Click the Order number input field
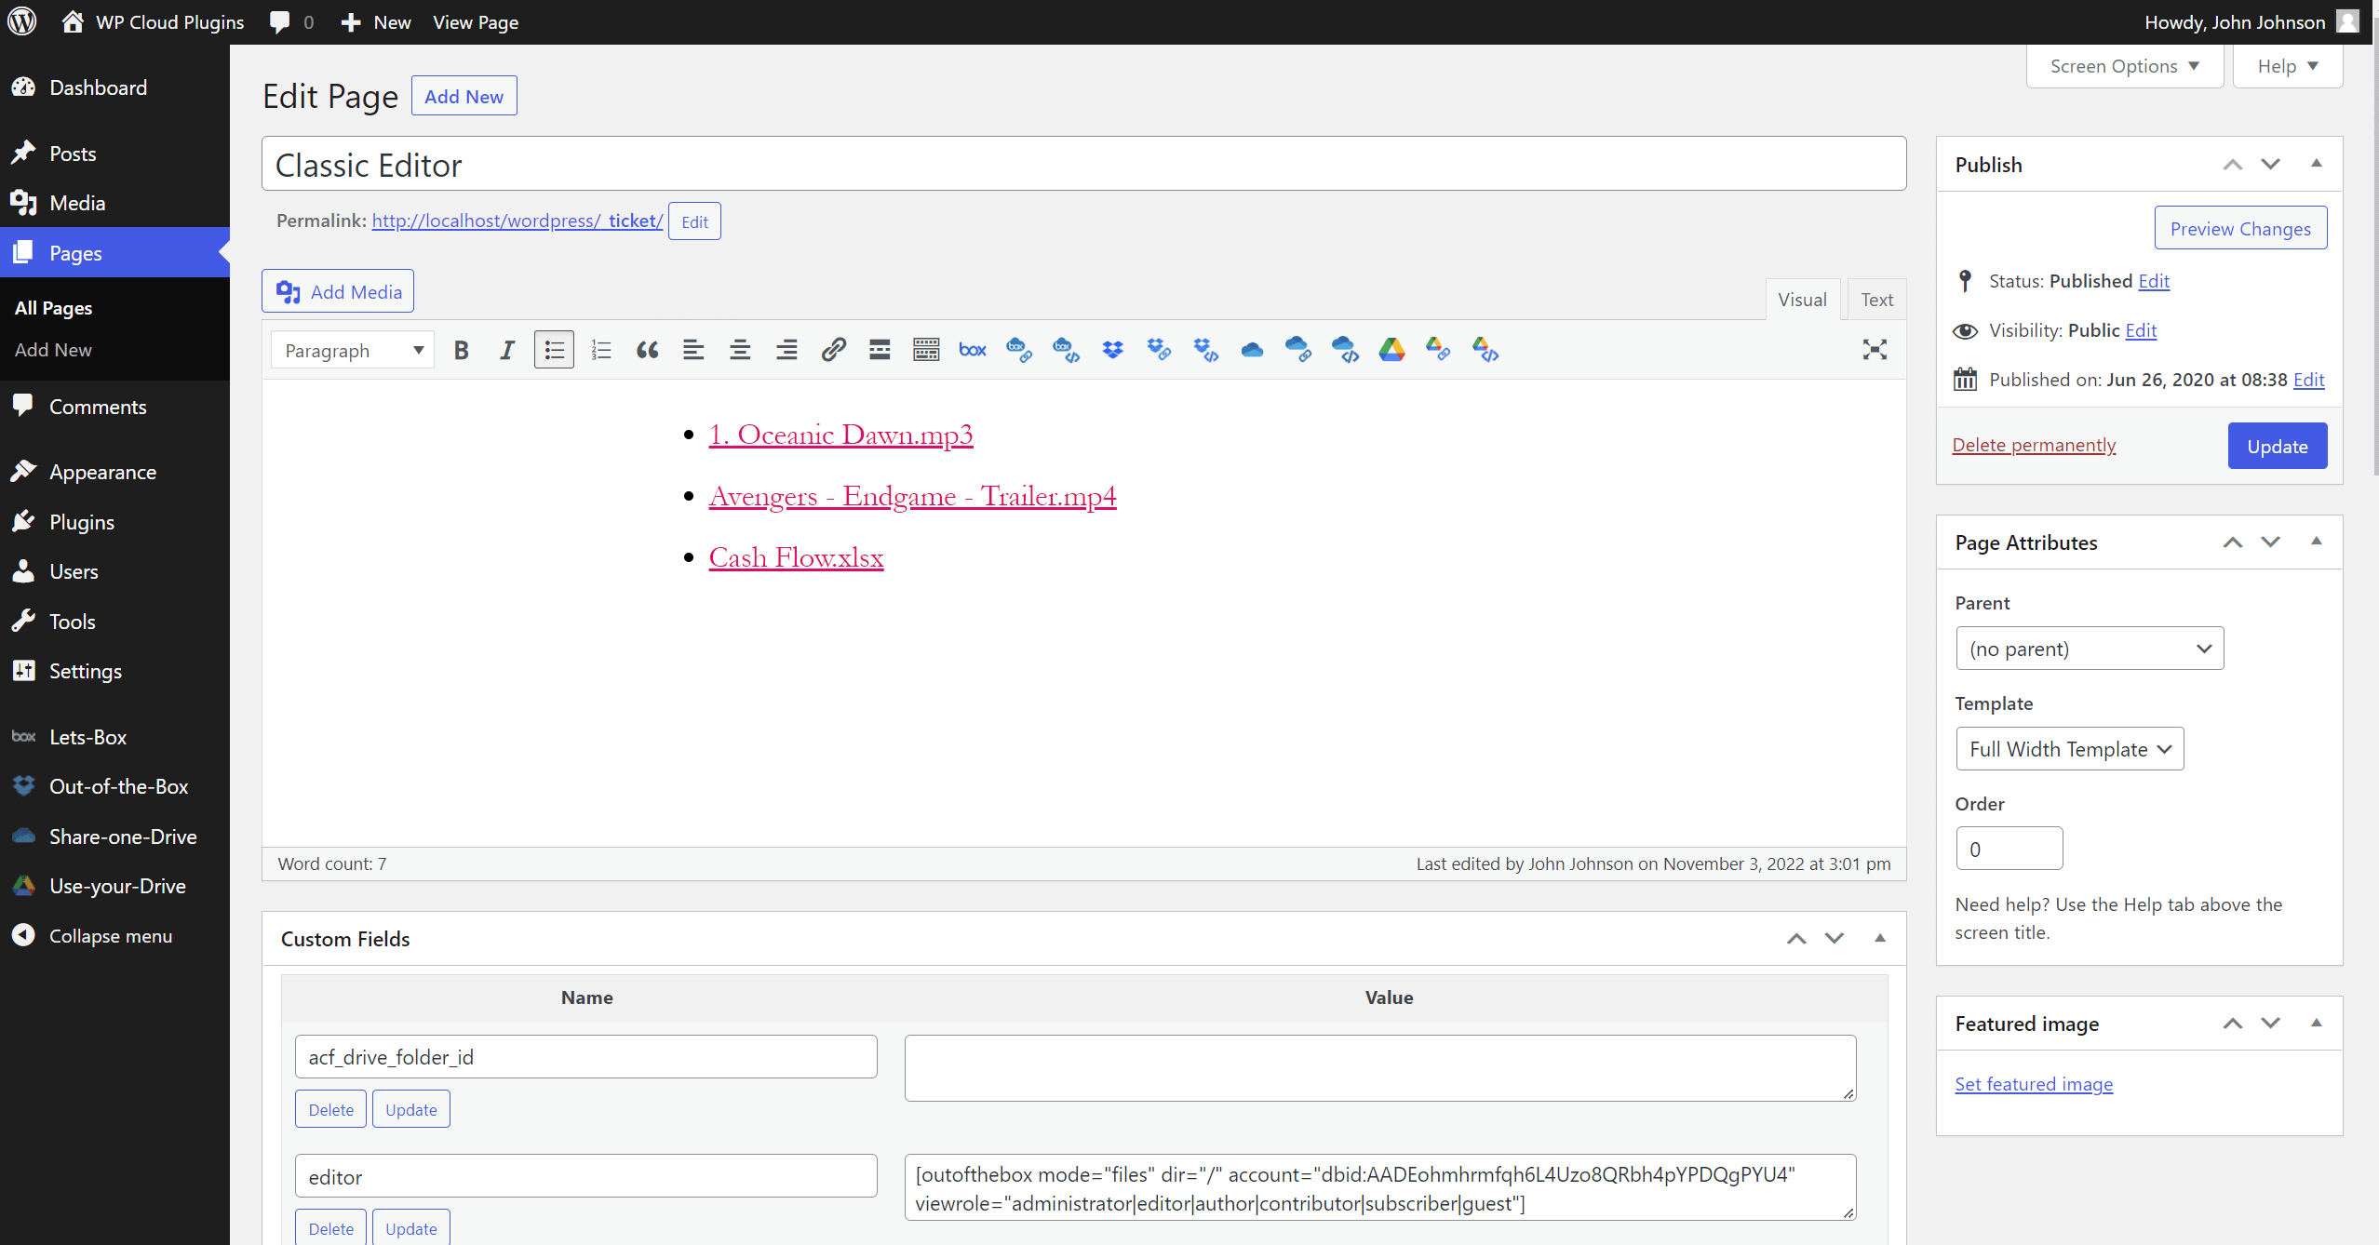Screen dimensions: 2379x1245 click(x=2009, y=849)
